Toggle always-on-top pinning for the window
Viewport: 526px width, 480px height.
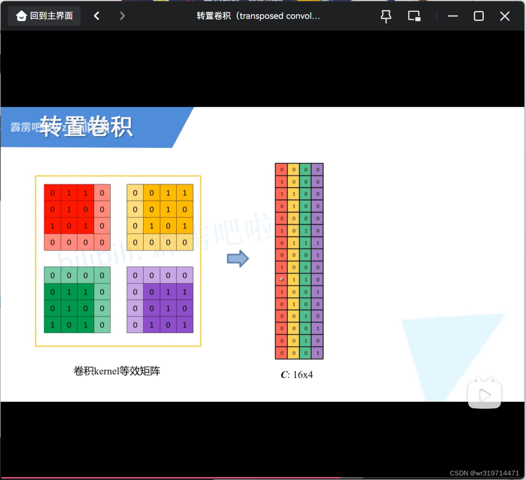(x=386, y=16)
